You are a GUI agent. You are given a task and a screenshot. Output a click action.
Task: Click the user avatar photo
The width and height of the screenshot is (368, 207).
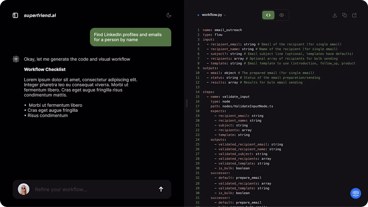pos(24,189)
